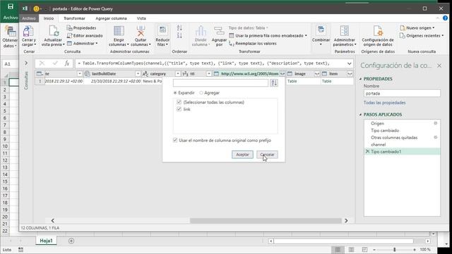
Task: Click Reemplazar los valores
Action: (253, 44)
